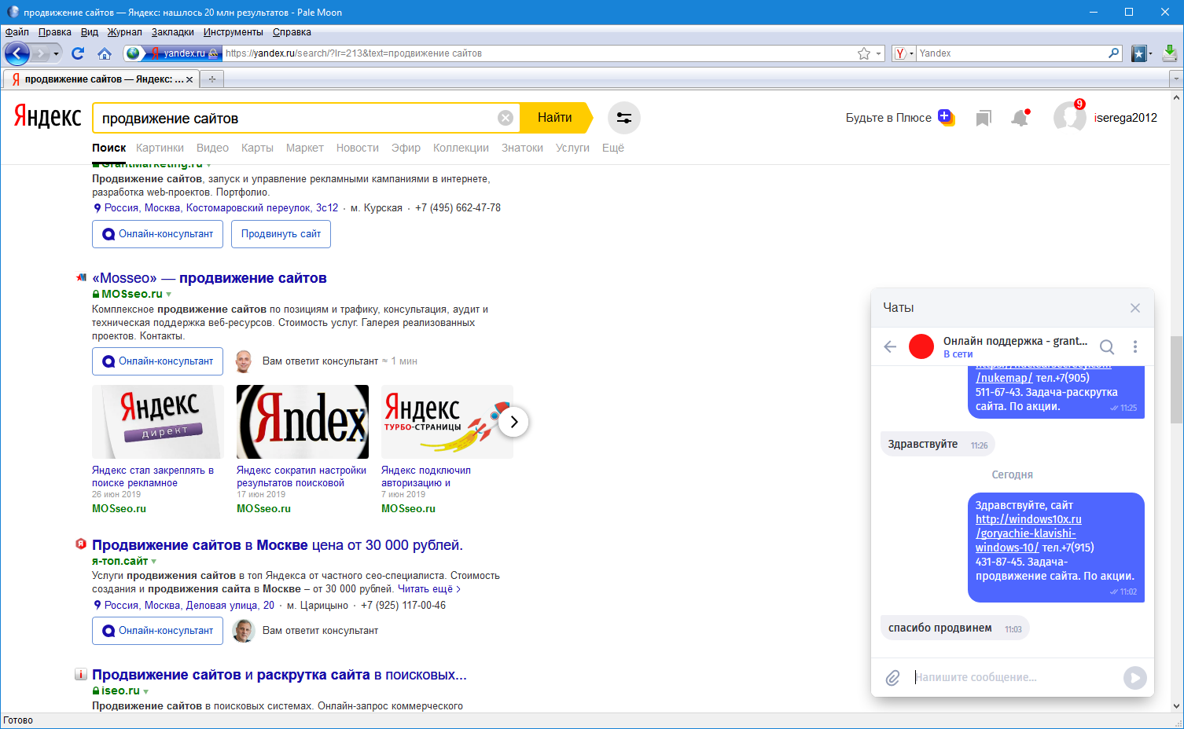
Task: Open the address bar history dropdown
Action: [880, 53]
